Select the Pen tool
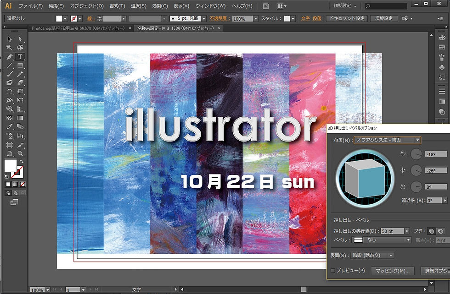Viewport: 450px width, 294px height. click(x=10, y=57)
